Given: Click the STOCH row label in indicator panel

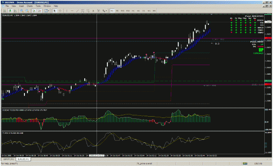Looking at the screenshot, I should pyautogui.click(x=260, y=21).
